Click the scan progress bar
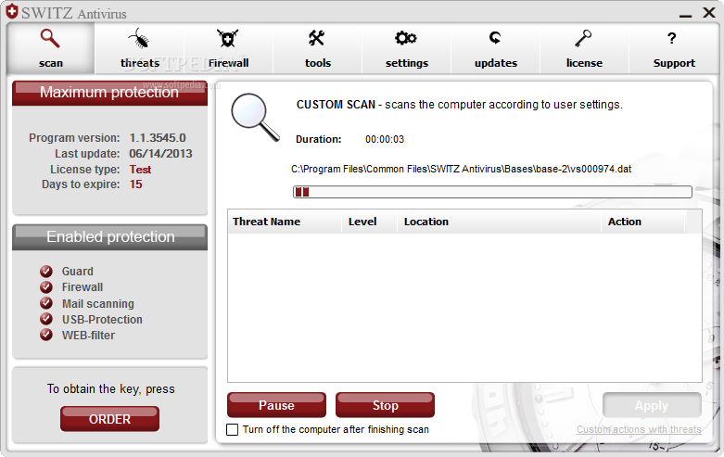Screen dimensions: 724x457 click(x=492, y=192)
